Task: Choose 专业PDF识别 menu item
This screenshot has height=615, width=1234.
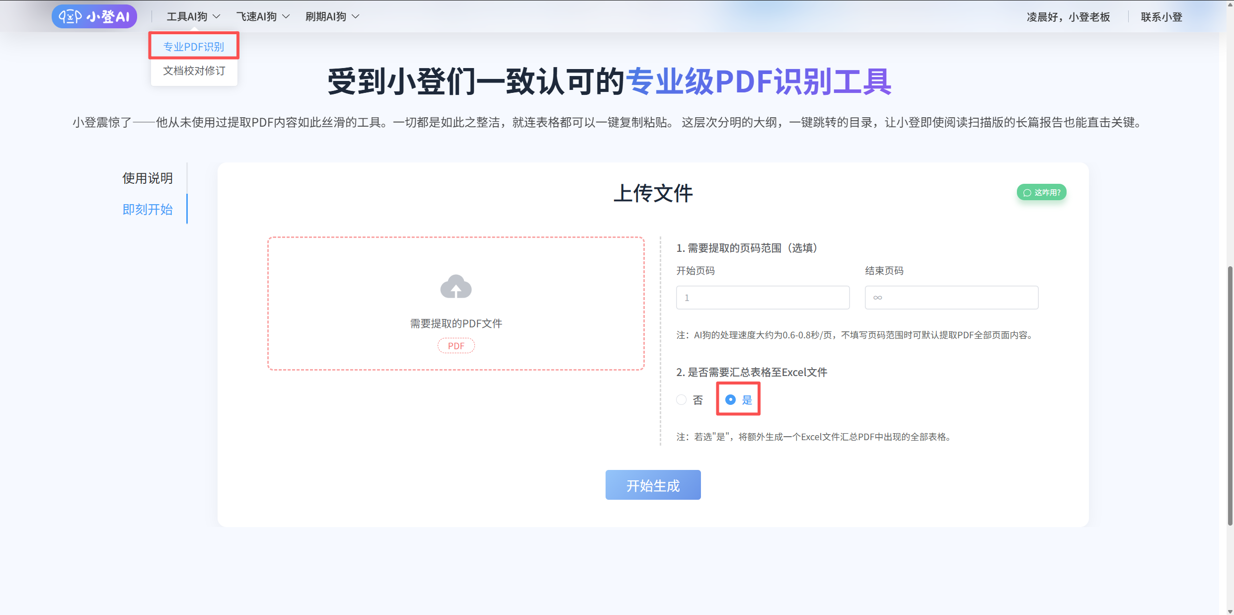Action: pyautogui.click(x=194, y=47)
